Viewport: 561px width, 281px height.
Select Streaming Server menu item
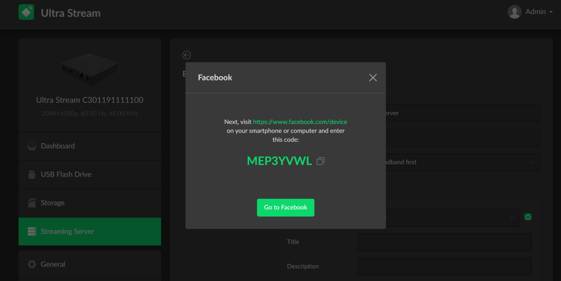[90, 232]
